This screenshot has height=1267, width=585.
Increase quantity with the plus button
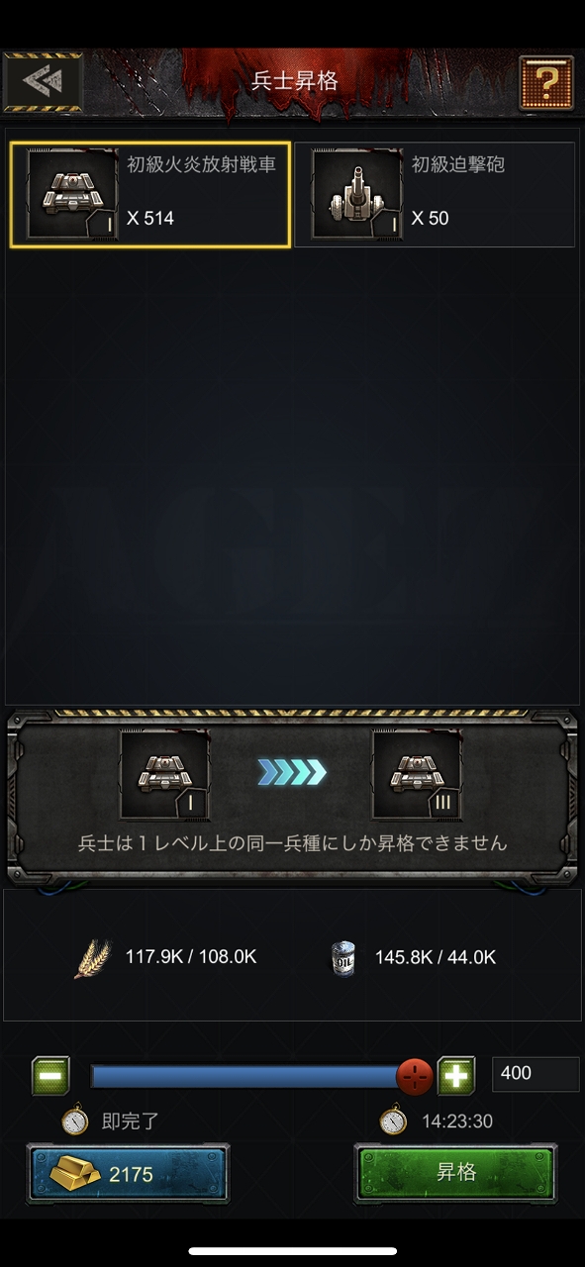click(x=456, y=1075)
